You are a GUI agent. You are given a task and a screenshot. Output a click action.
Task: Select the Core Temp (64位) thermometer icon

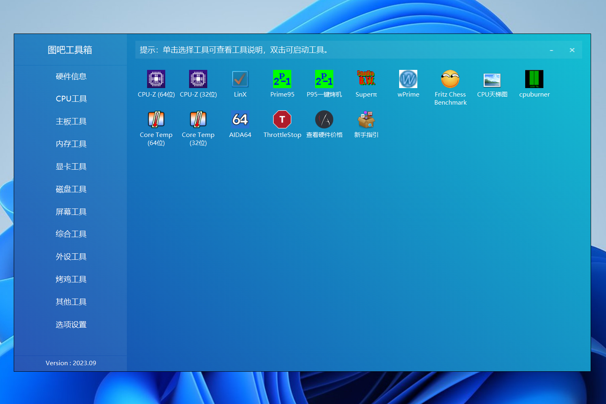[156, 119]
